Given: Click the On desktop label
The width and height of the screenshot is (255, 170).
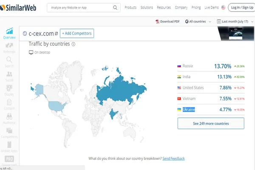Looking at the screenshot, I should 42,52.
